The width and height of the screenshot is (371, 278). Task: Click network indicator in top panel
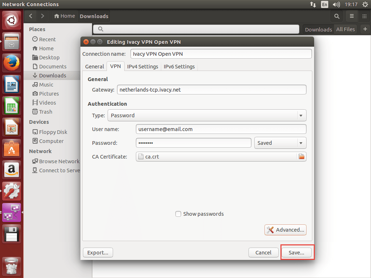click(x=313, y=4)
